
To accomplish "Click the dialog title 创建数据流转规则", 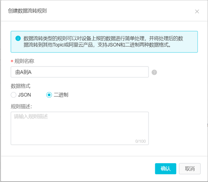I will click(27, 11).
